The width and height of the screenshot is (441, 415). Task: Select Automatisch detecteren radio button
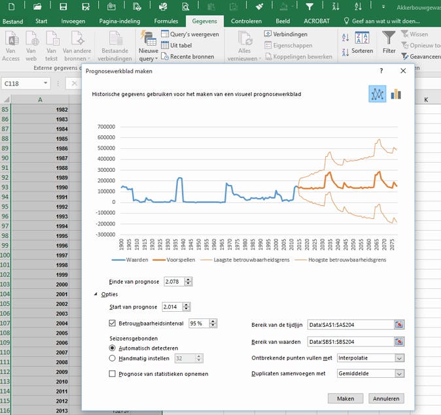point(113,348)
